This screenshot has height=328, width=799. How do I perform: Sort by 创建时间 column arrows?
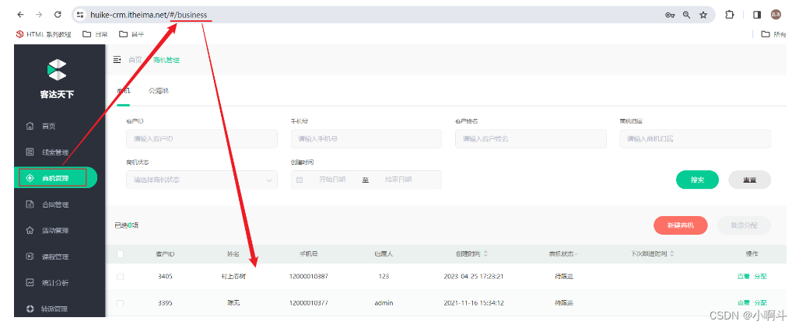coord(485,253)
